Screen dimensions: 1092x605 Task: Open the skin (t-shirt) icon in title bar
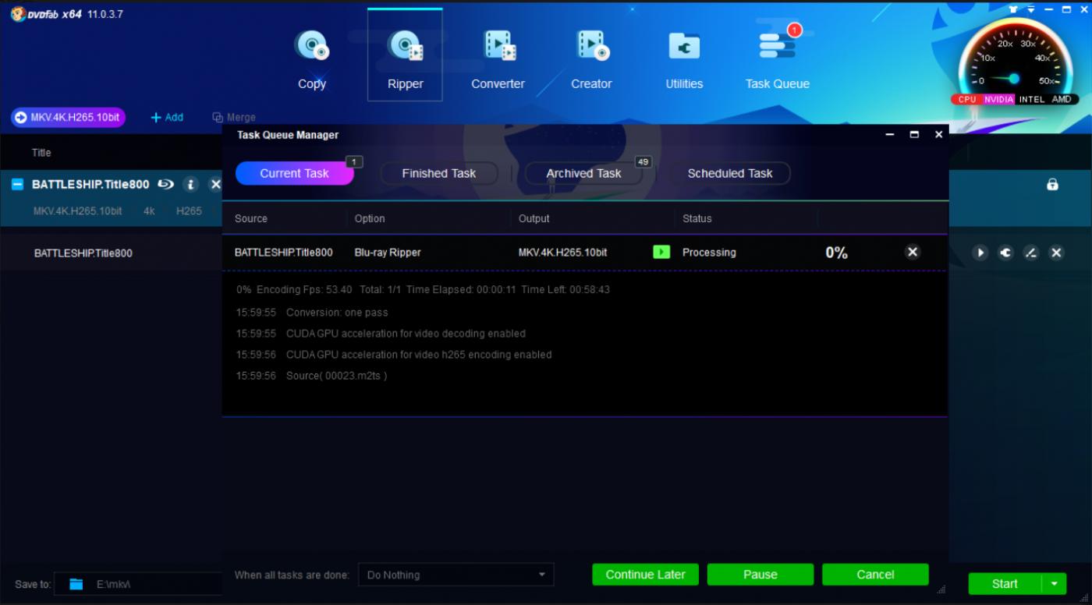tap(1013, 9)
